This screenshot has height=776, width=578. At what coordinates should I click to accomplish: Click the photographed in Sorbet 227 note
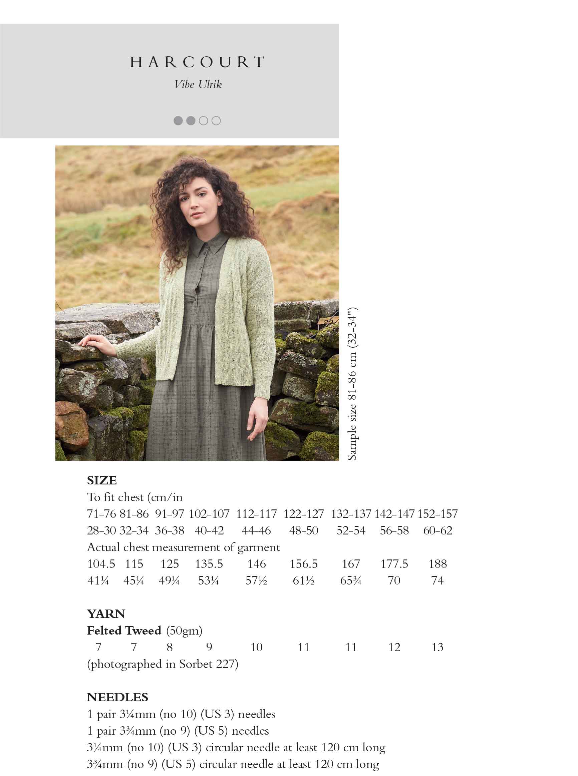pos(163,664)
